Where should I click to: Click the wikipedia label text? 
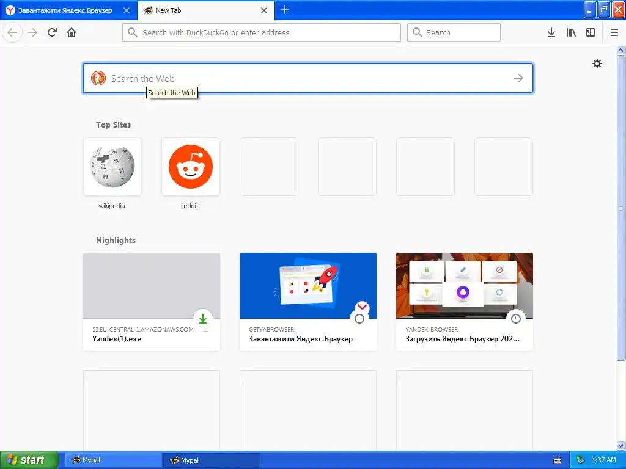[112, 206]
